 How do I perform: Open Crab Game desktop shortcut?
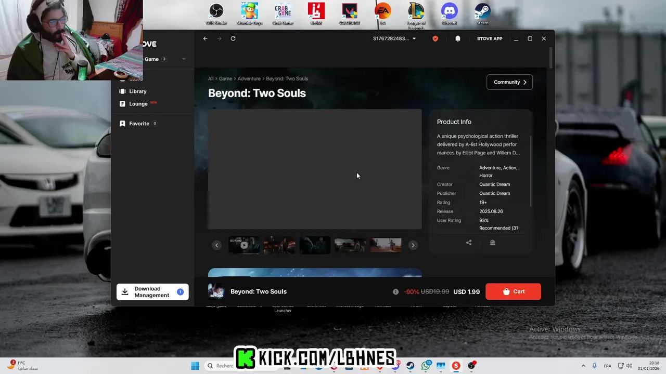tap(283, 14)
